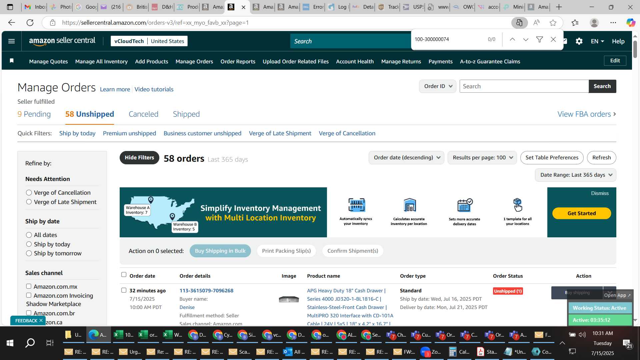This screenshot has height=360, width=640.
Task: Open Windows Start menu
Action: pyautogui.click(x=10, y=343)
